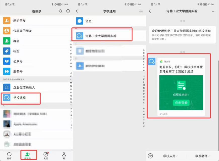This screenshot has height=161, width=219.
Task: Open 服务号 service accounts entry
Action: point(18,71)
